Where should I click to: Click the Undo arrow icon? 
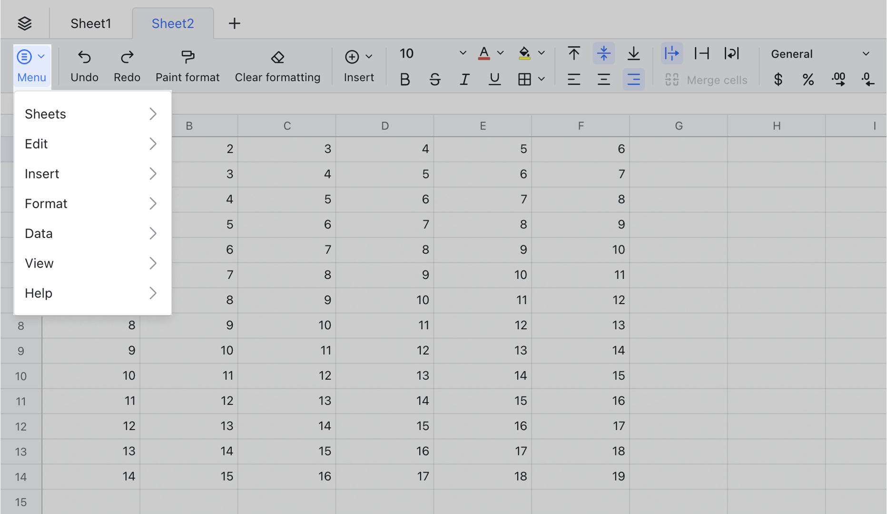click(x=84, y=57)
